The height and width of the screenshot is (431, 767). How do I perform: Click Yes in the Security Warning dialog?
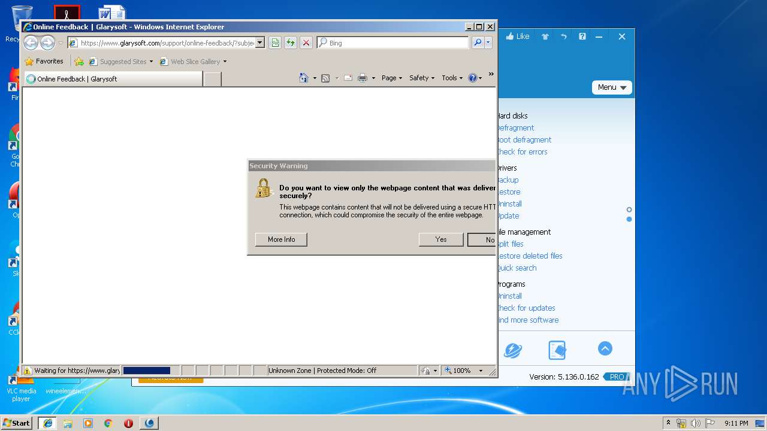[441, 239]
